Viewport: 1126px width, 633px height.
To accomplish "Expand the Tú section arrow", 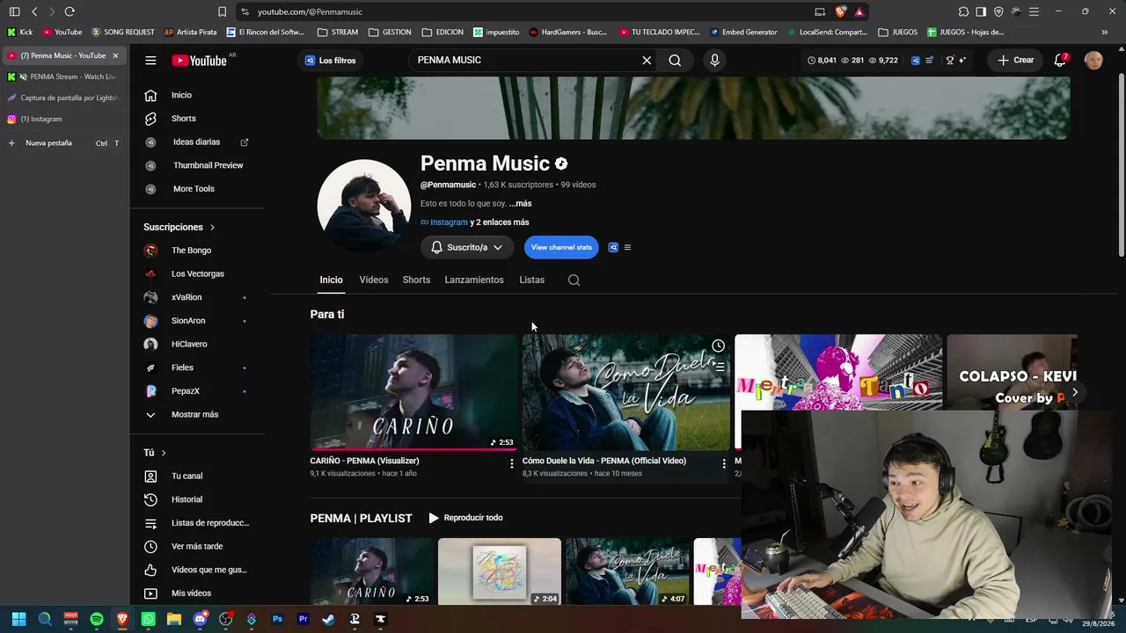I will pyautogui.click(x=164, y=453).
